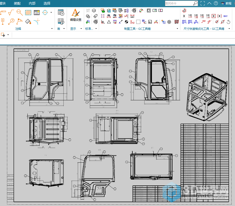The height and width of the screenshot is (206, 235).
Task: Choose the Area Fill paint bucket tool
Action: click(28, 22)
